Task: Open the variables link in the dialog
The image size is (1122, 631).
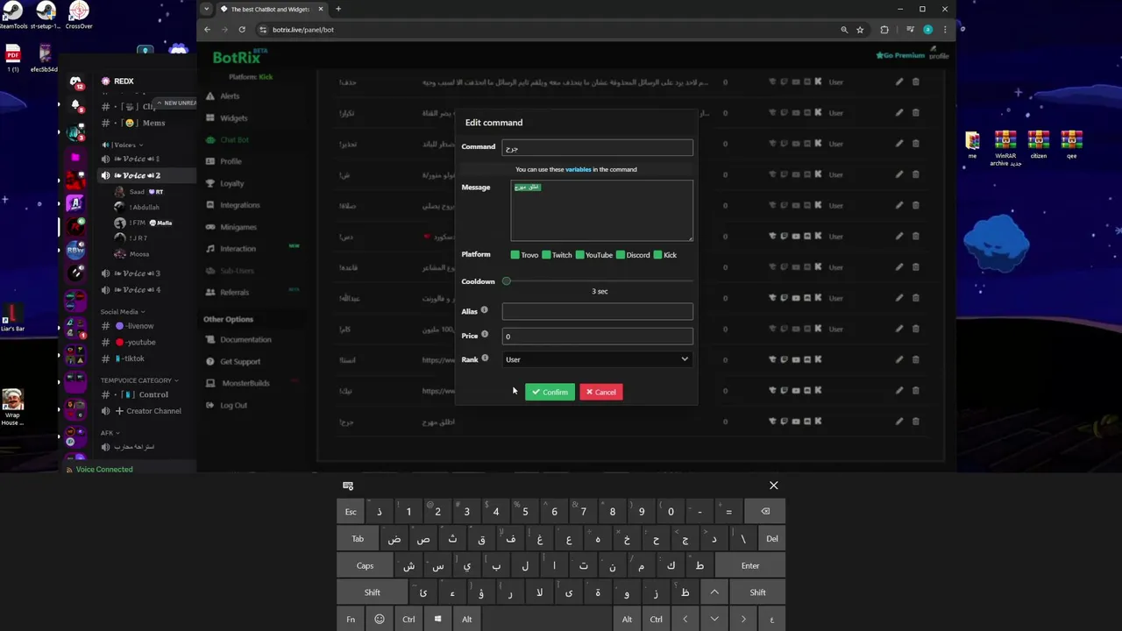Action: point(578,169)
